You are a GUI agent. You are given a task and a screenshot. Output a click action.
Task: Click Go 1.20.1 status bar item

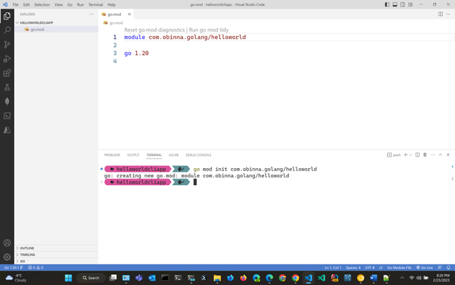13,267
